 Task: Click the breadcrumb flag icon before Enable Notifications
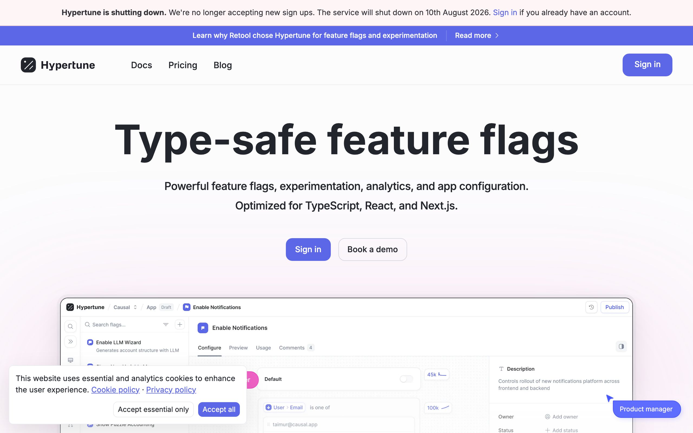click(187, 307)
